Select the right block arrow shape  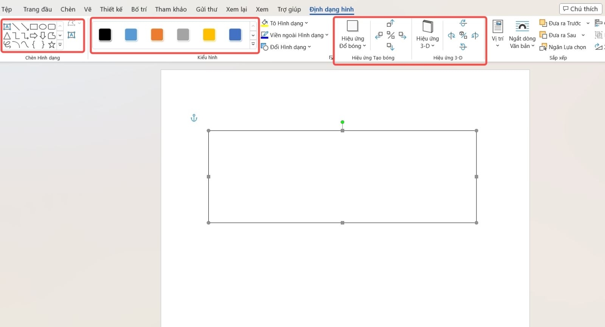pos(34,36)
